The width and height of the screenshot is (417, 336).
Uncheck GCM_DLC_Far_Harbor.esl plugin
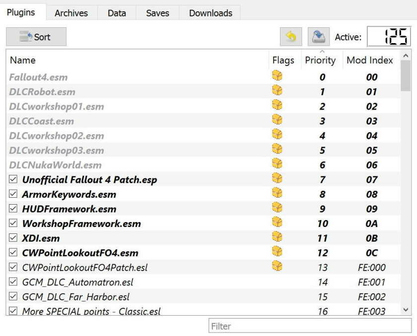13,296
